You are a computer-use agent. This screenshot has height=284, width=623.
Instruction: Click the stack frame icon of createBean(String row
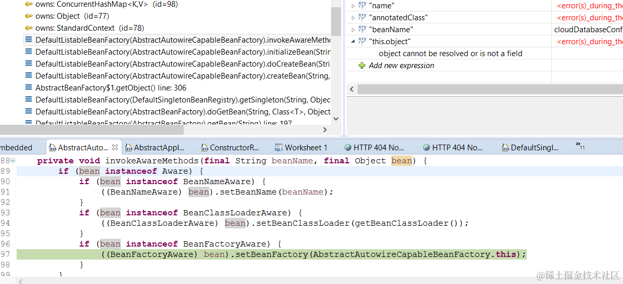click(x=28, y=76)
